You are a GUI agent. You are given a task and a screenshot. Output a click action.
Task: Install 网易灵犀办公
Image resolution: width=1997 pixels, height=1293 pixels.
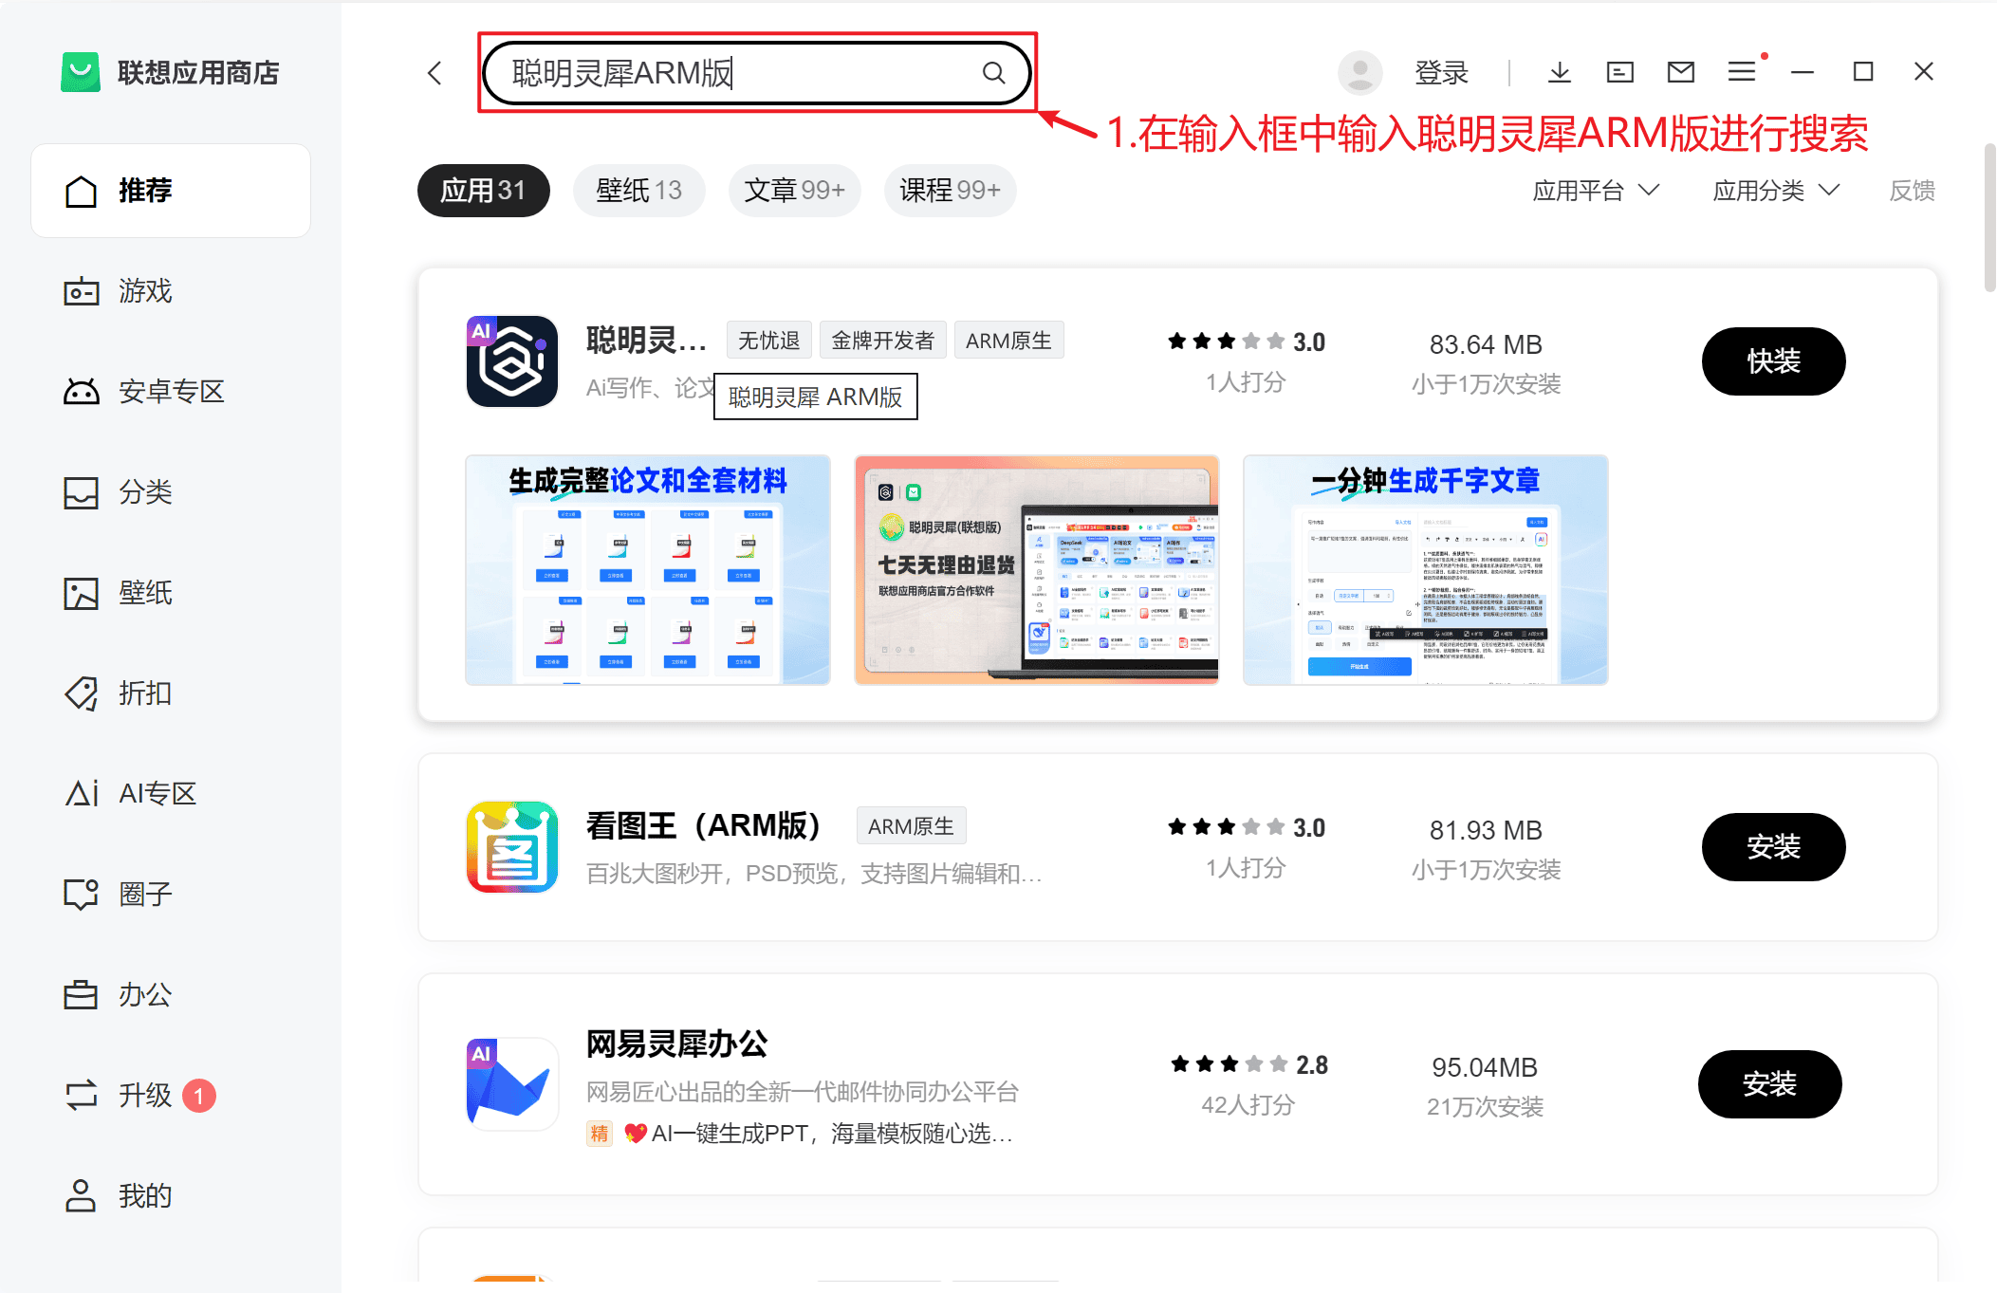1770,1084
